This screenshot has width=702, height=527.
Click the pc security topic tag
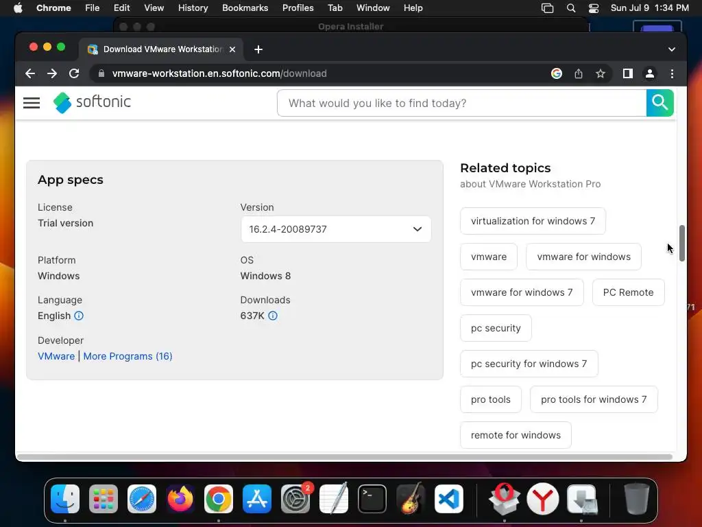click(x=496, y=328)
